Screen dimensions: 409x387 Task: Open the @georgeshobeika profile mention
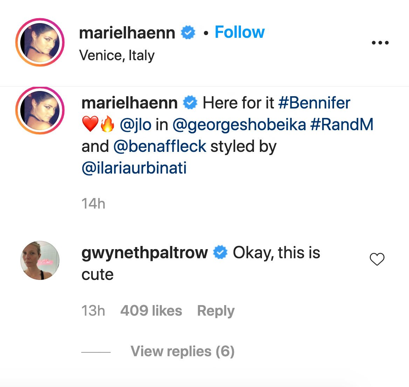239,125
